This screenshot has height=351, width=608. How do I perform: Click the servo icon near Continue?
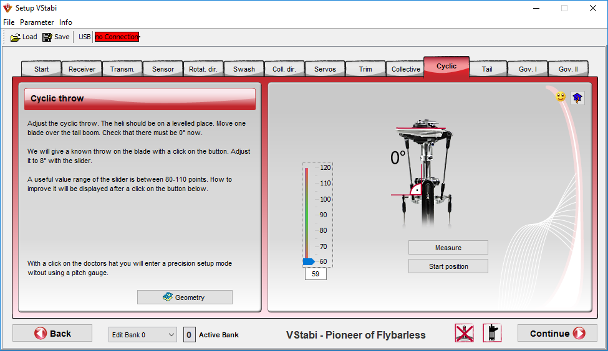493,333
